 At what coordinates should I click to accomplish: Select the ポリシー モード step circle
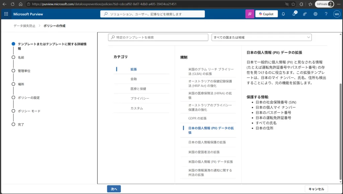[13, 111]
